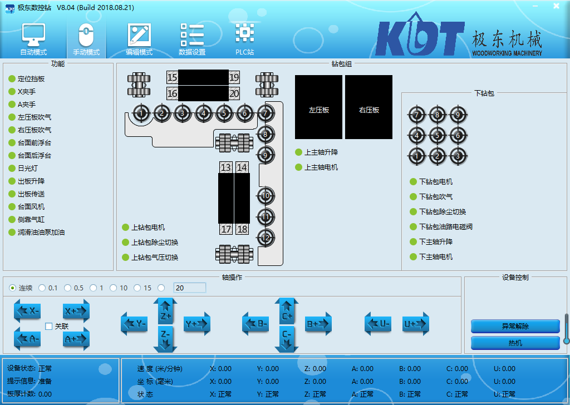Toggle the 下钻包电机 indicator
The image size is (570, 405).
point(413,182)
